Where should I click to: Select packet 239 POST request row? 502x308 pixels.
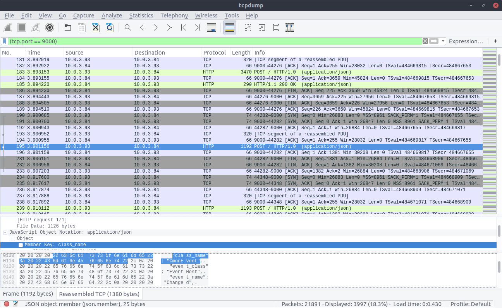(241, 208)
